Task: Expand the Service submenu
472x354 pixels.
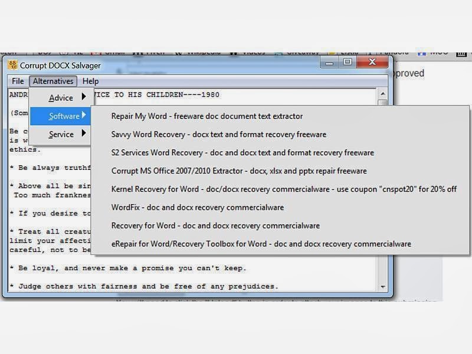Action: tap(60, 134)
